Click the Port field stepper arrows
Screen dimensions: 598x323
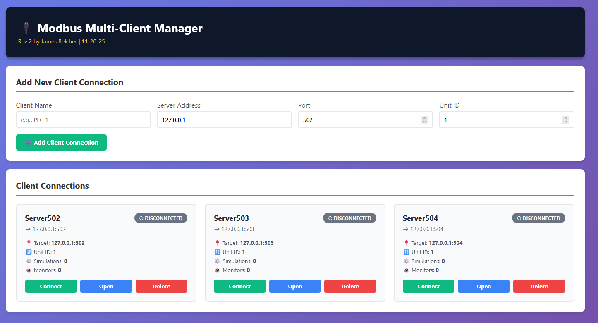(424, 120)
